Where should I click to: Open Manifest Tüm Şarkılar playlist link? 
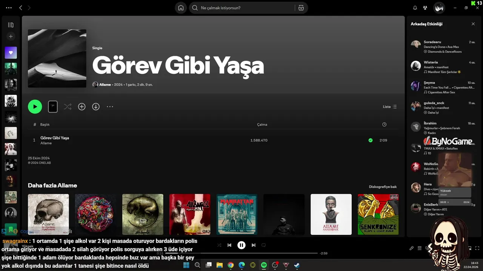pyautogui.click(x=444, y=72)
